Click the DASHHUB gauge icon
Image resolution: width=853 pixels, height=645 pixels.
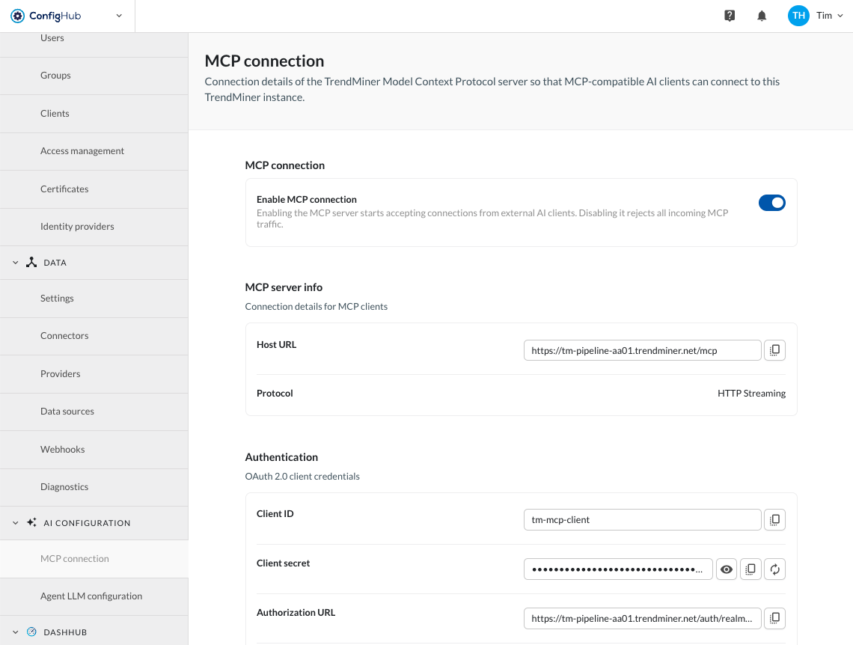(x=31, y=632)
